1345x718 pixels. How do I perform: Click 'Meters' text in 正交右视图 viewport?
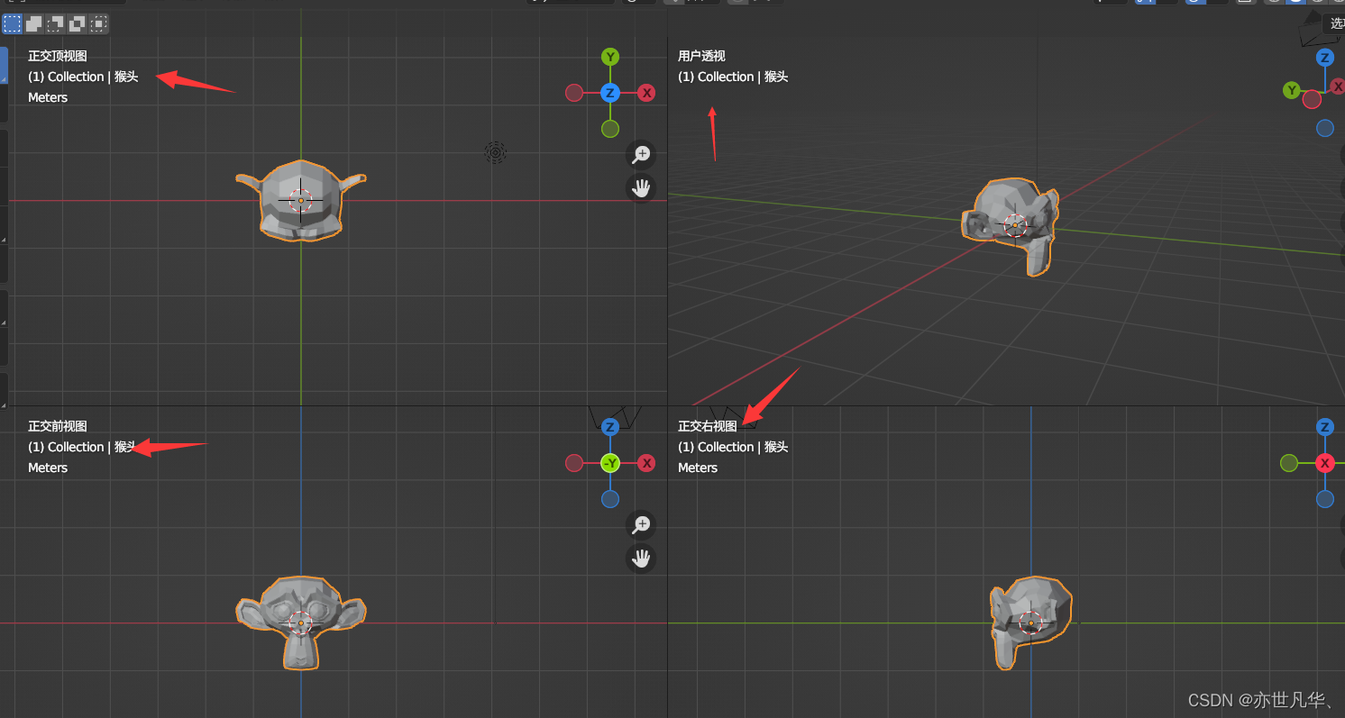pos(698,468)
